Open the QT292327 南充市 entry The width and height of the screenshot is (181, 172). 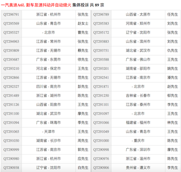pos(11,87)
